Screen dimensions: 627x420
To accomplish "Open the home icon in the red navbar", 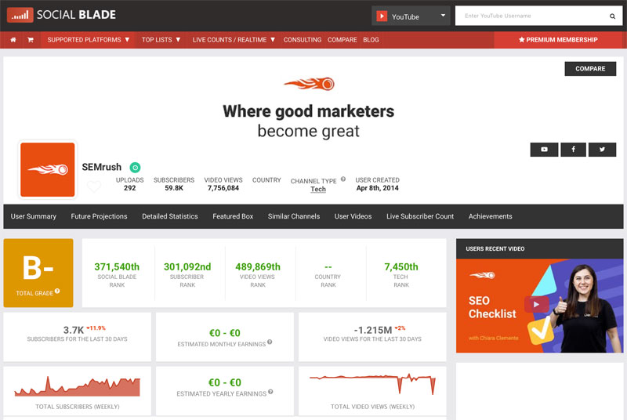I will tap(13, 40).
